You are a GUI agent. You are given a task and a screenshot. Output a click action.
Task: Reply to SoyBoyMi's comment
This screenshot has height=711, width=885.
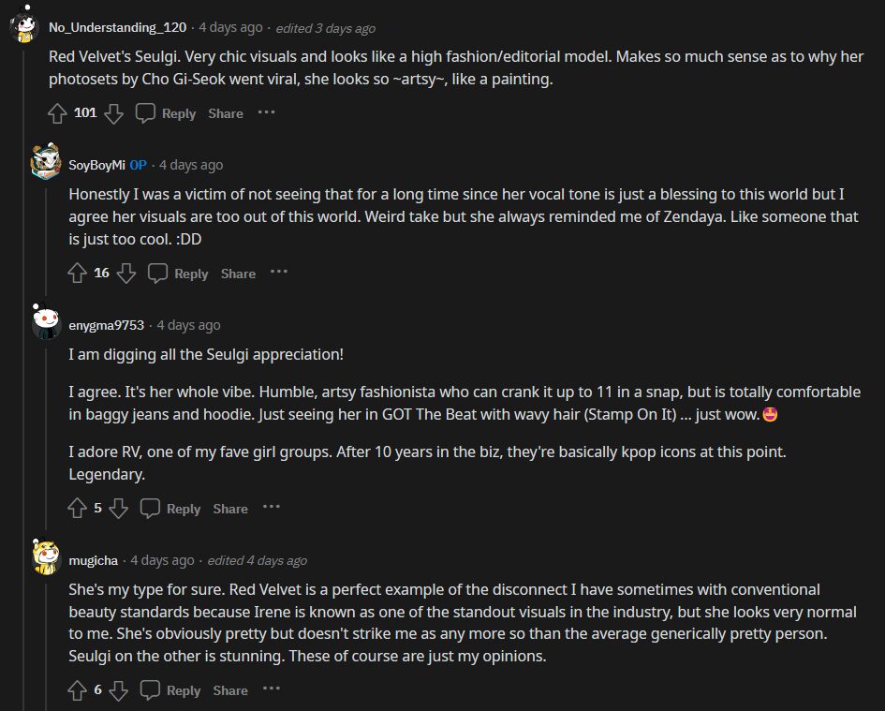click(x=179, y=274)
